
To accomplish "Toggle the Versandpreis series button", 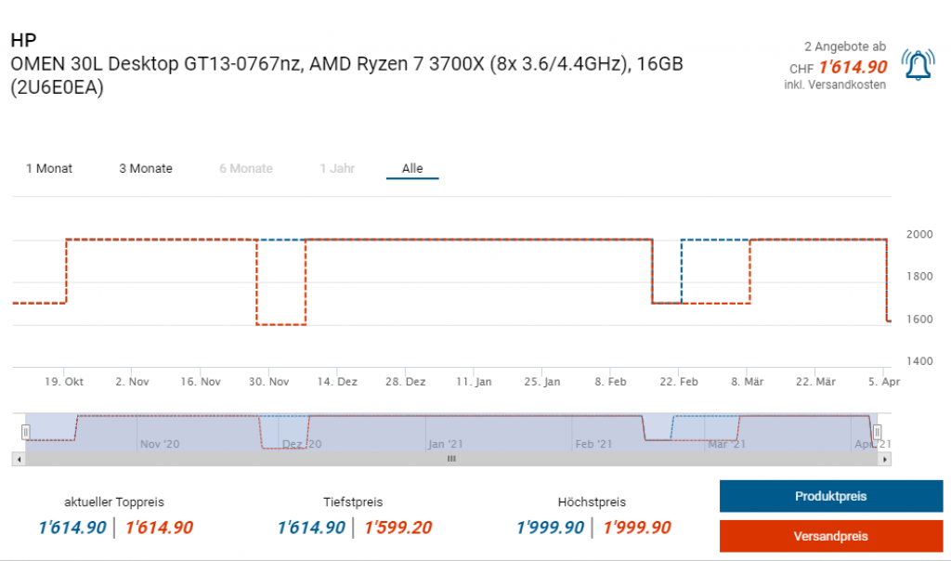I will tap(830, 536).
